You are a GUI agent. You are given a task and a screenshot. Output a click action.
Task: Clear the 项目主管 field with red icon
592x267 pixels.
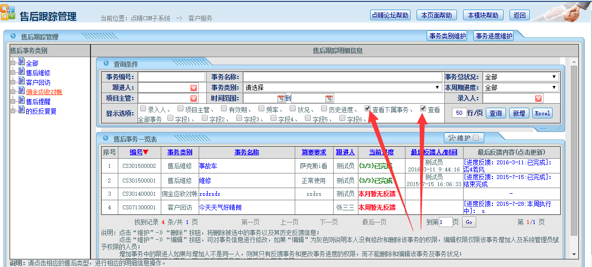pos(193,99)
